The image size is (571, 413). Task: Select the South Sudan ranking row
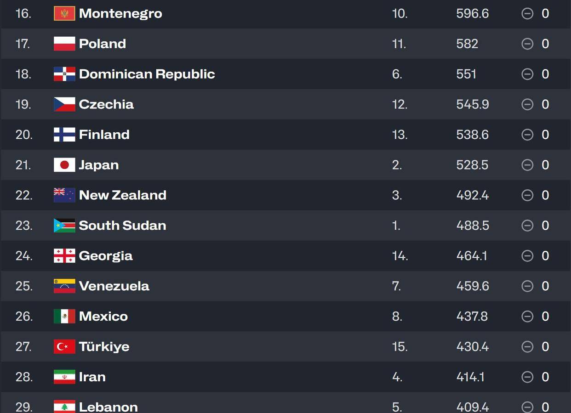(x=285, y=226)
